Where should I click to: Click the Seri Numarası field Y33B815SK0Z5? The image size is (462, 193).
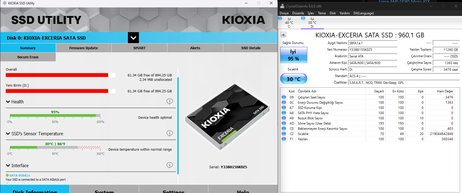(x=373, y=49)
